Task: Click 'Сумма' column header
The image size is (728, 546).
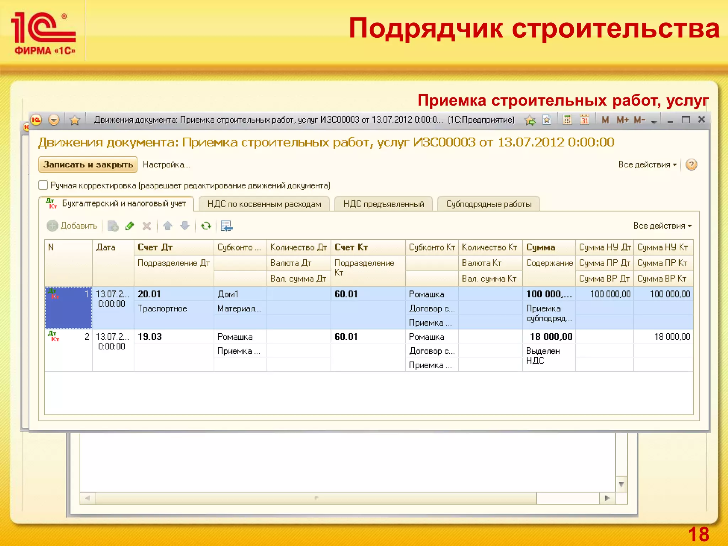Action: (x=549, y=247)
